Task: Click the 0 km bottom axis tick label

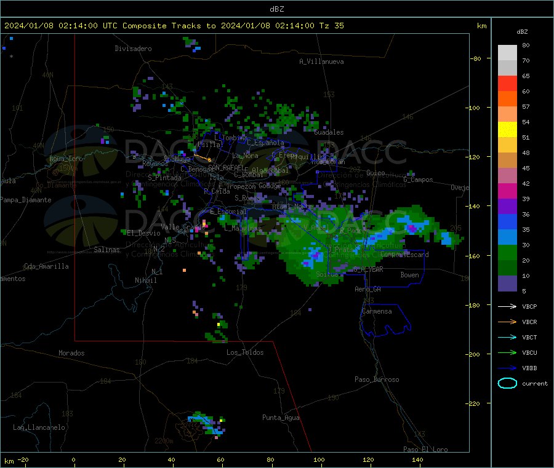Action: coord(73,459)
